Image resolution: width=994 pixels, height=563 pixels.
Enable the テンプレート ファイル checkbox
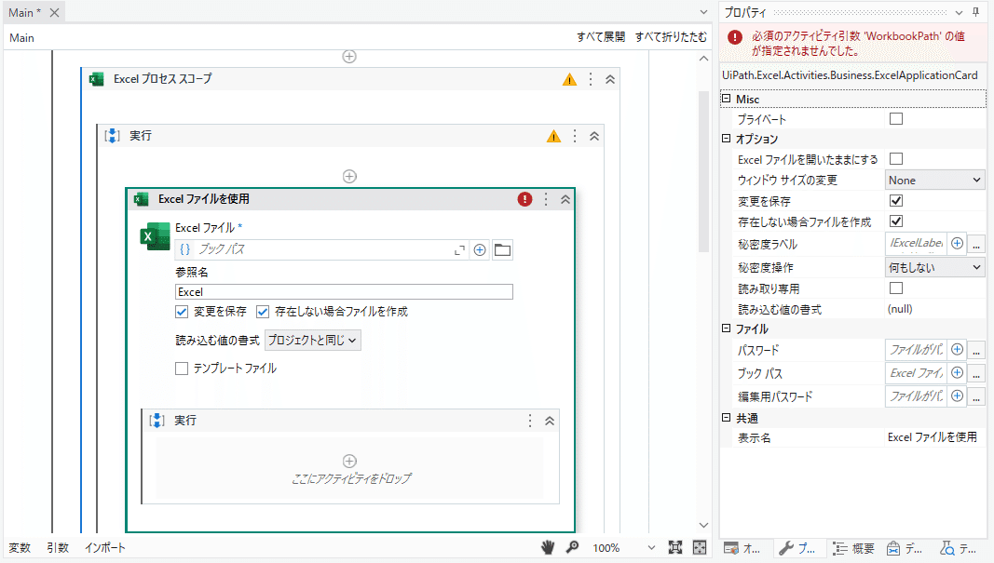click(182, 369)
